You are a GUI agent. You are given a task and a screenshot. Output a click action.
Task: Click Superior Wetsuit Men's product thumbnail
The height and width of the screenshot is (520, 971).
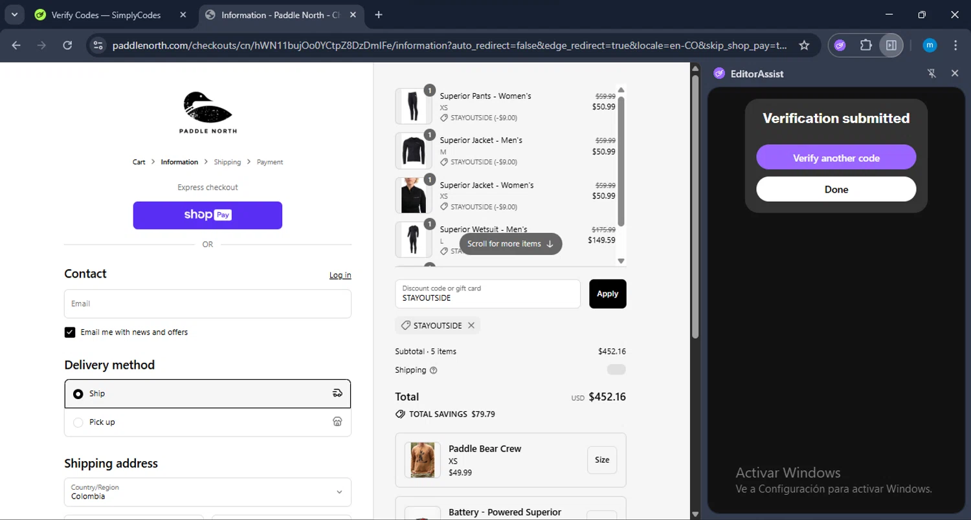click(x=413, y=239)
